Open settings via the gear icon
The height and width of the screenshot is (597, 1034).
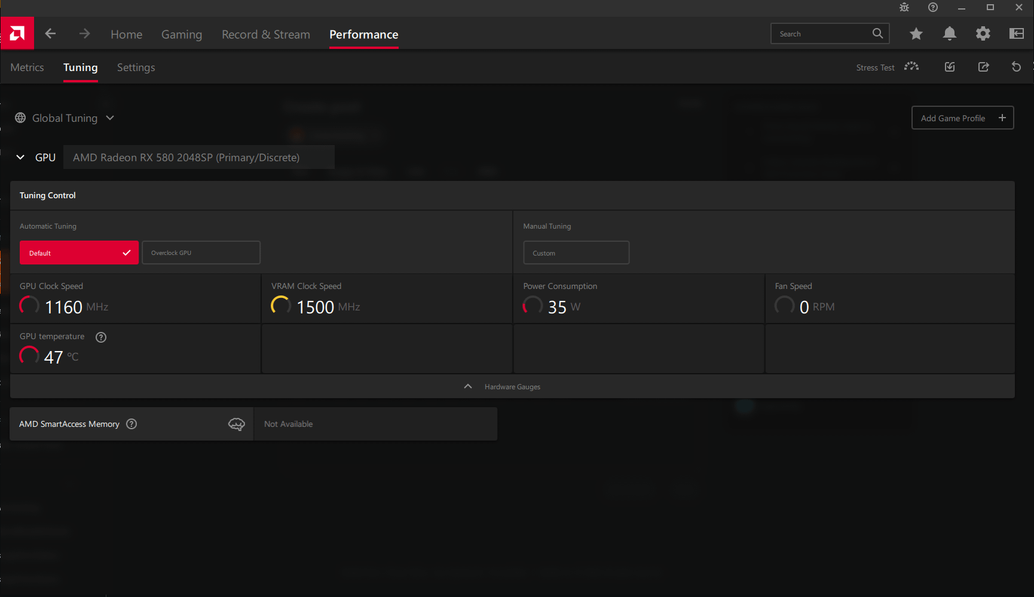(x=983, y=34)
